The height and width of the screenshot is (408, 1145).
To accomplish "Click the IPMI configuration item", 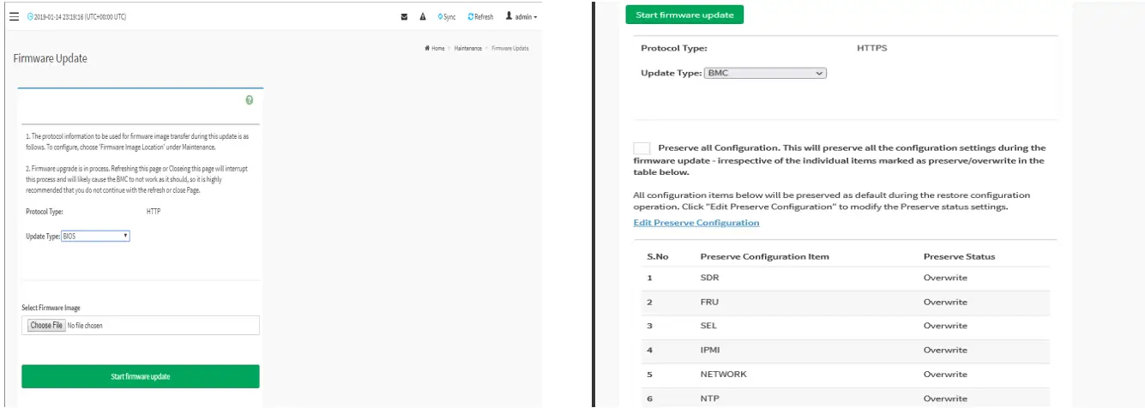I will pos(709,350).
